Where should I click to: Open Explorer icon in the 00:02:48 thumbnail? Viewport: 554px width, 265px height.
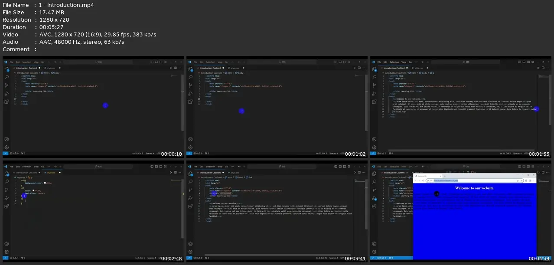click(7, 174)
